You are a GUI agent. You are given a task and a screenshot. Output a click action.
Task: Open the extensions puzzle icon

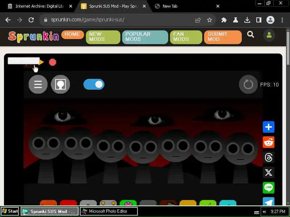(224, 20)
